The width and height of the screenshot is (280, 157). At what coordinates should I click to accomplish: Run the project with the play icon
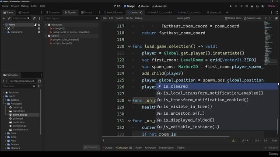coord(231,6)
